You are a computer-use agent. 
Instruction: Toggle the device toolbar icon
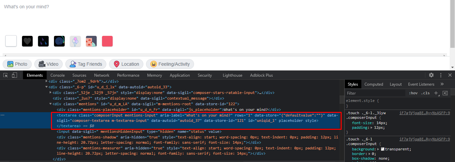(14, 75)
